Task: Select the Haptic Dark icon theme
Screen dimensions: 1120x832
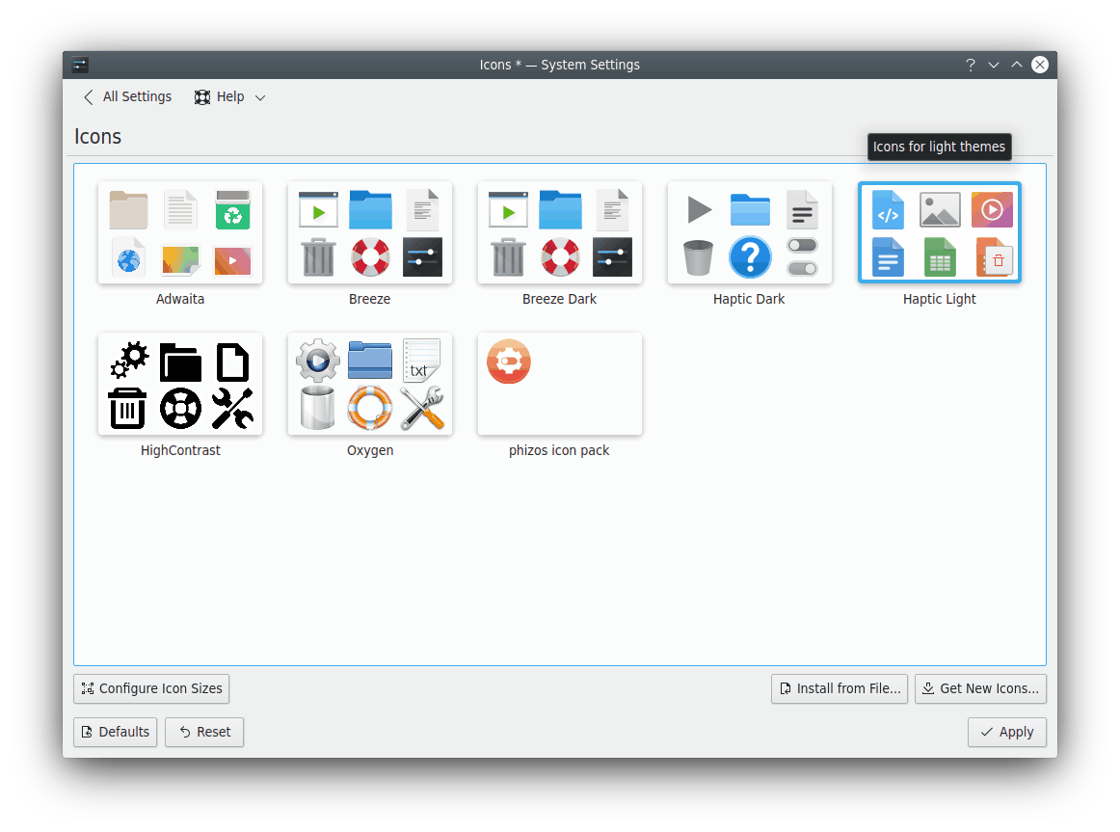Action: point(749,232)
